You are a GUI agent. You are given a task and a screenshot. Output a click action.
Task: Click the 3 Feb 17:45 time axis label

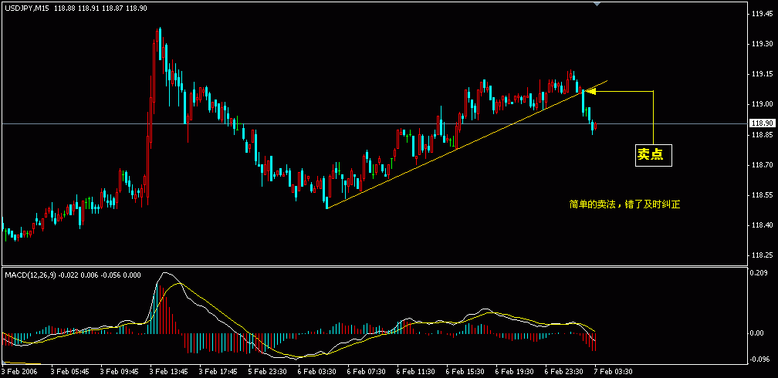tap(218, 372)
